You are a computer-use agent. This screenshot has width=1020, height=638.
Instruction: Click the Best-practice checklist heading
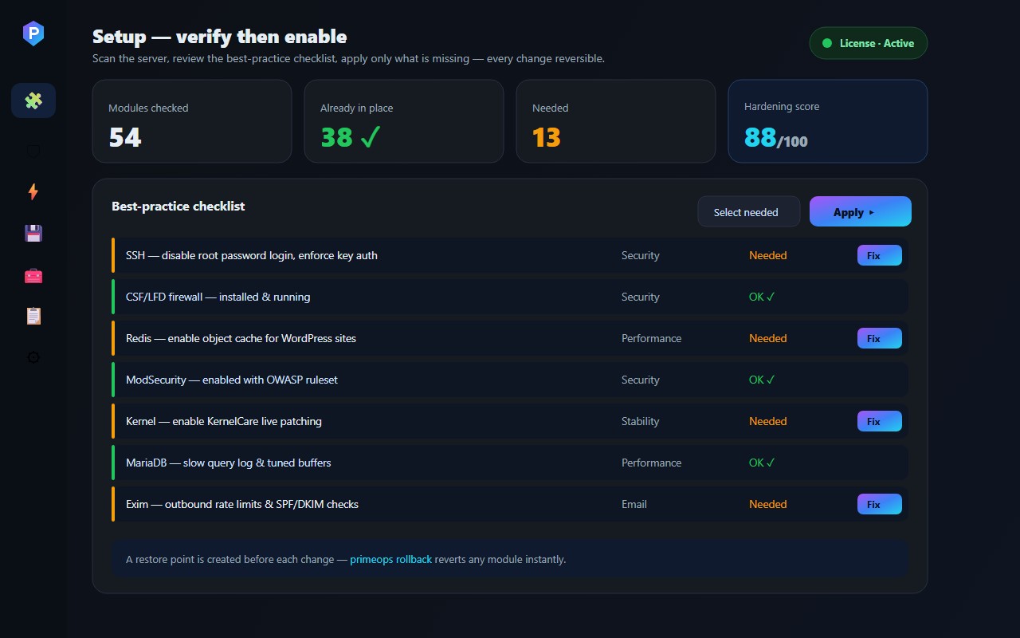pyautogui.click(x=178, y=206)
